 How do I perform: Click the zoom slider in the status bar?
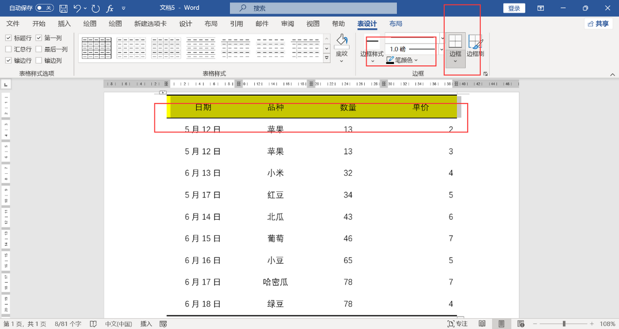click(564, 324)
